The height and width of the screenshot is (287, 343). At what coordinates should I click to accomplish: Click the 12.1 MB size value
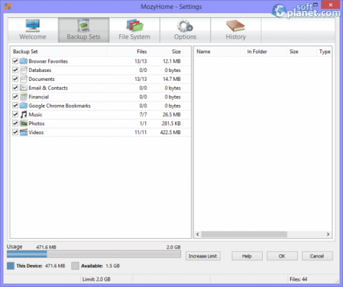tap(171, 61)
